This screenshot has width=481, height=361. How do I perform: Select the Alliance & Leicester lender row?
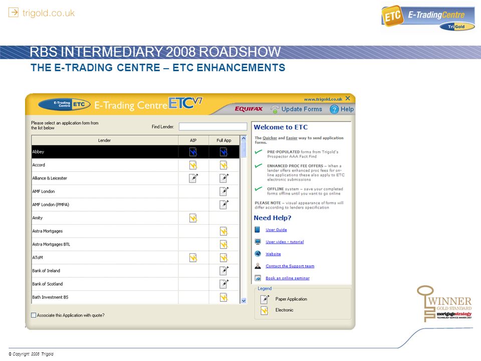(136, 178)
